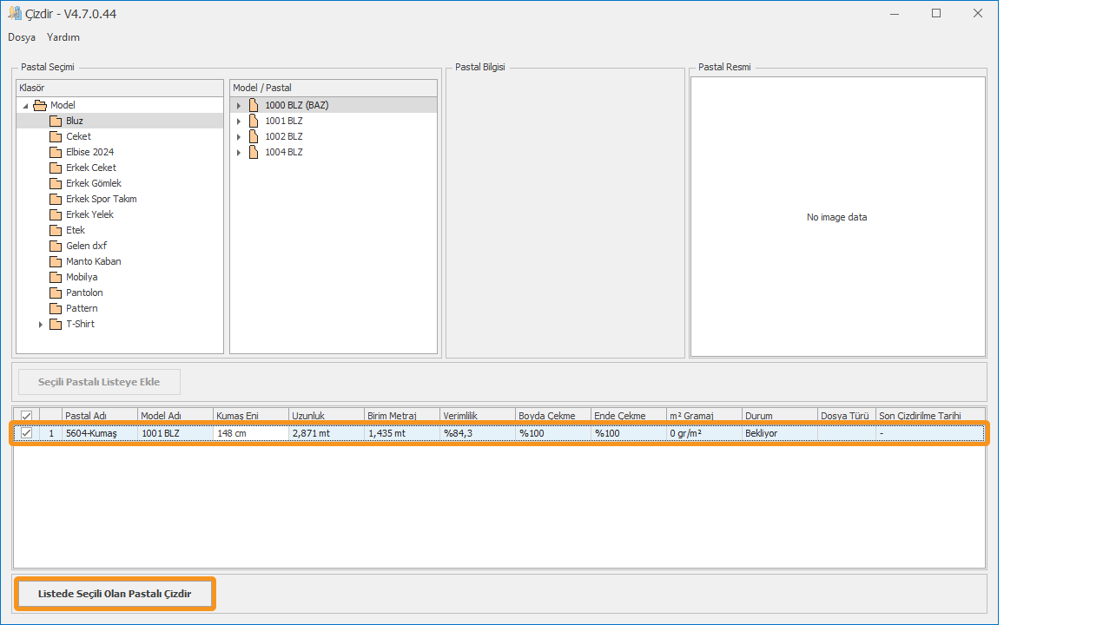The image size is (1103, 625).
Task: Select the Ceket folder icon
Action: tap(56, 136)
